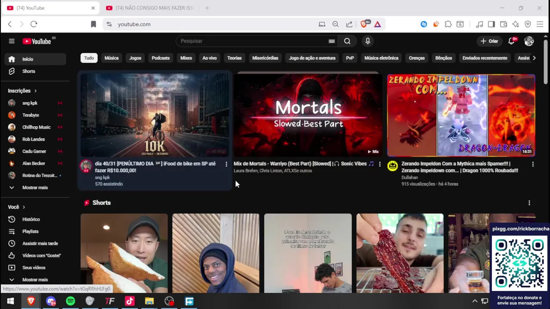Open notifications bell
This screenshot has height=309, width=550.
pos(511,41)
